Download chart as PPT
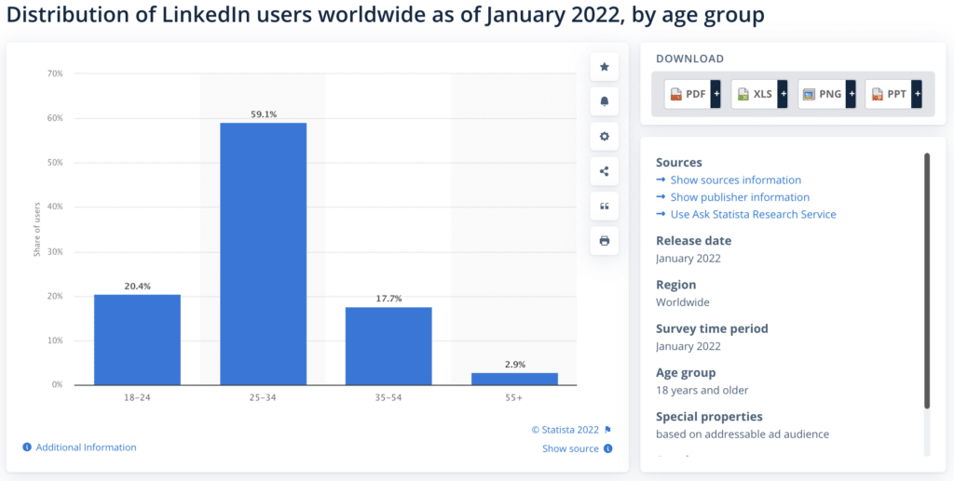The height and width of the screenshot is (481, 954). click(888, 94)
